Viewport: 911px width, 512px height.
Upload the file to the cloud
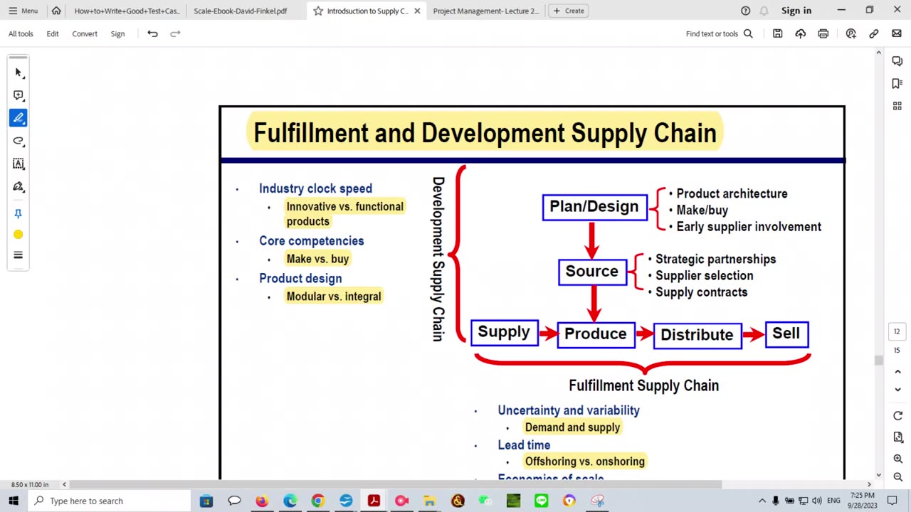801,33
